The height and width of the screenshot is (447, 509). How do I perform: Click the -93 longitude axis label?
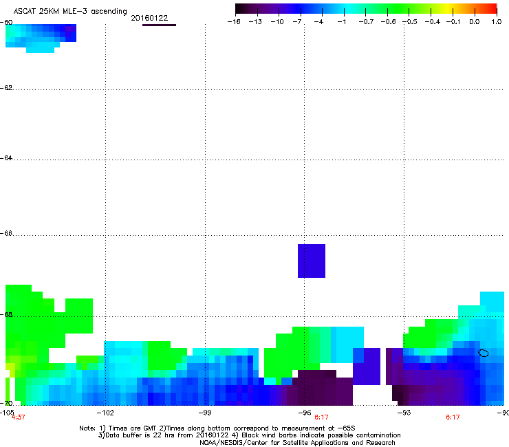click(x=404, y=413)
